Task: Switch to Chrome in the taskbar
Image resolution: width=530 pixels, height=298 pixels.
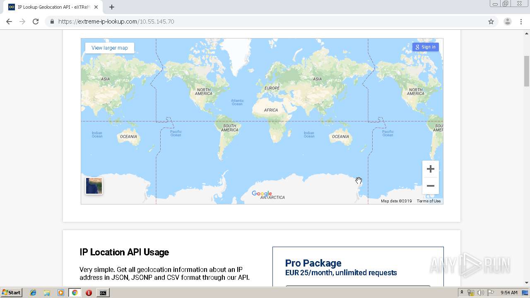Action: (75, 293)
